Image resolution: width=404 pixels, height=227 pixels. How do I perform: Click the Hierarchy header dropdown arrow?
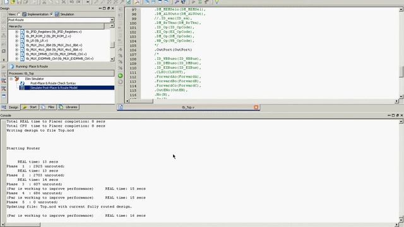112,26
